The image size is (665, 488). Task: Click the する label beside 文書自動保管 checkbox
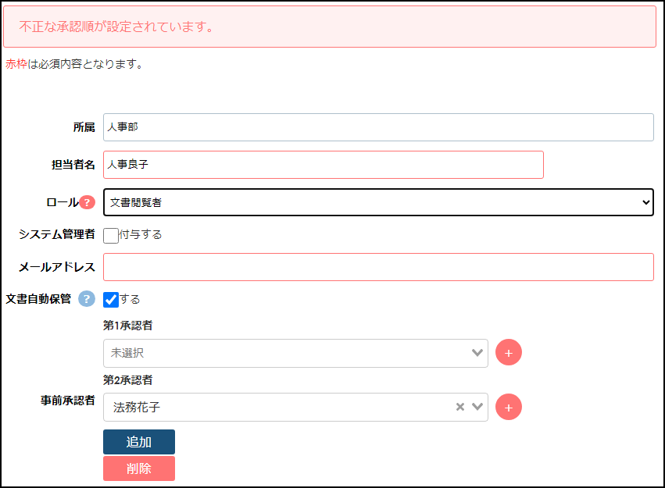[130, 300]
